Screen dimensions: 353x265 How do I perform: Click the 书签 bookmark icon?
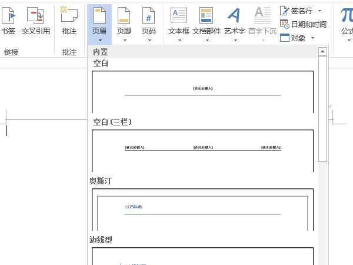point(9,15)
